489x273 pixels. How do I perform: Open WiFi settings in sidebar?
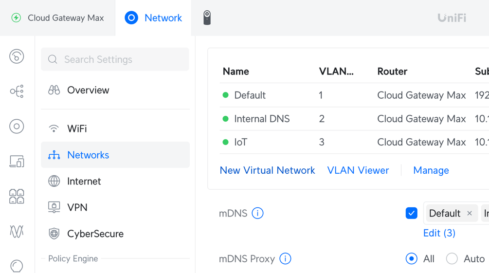click(x=77, y=129)
